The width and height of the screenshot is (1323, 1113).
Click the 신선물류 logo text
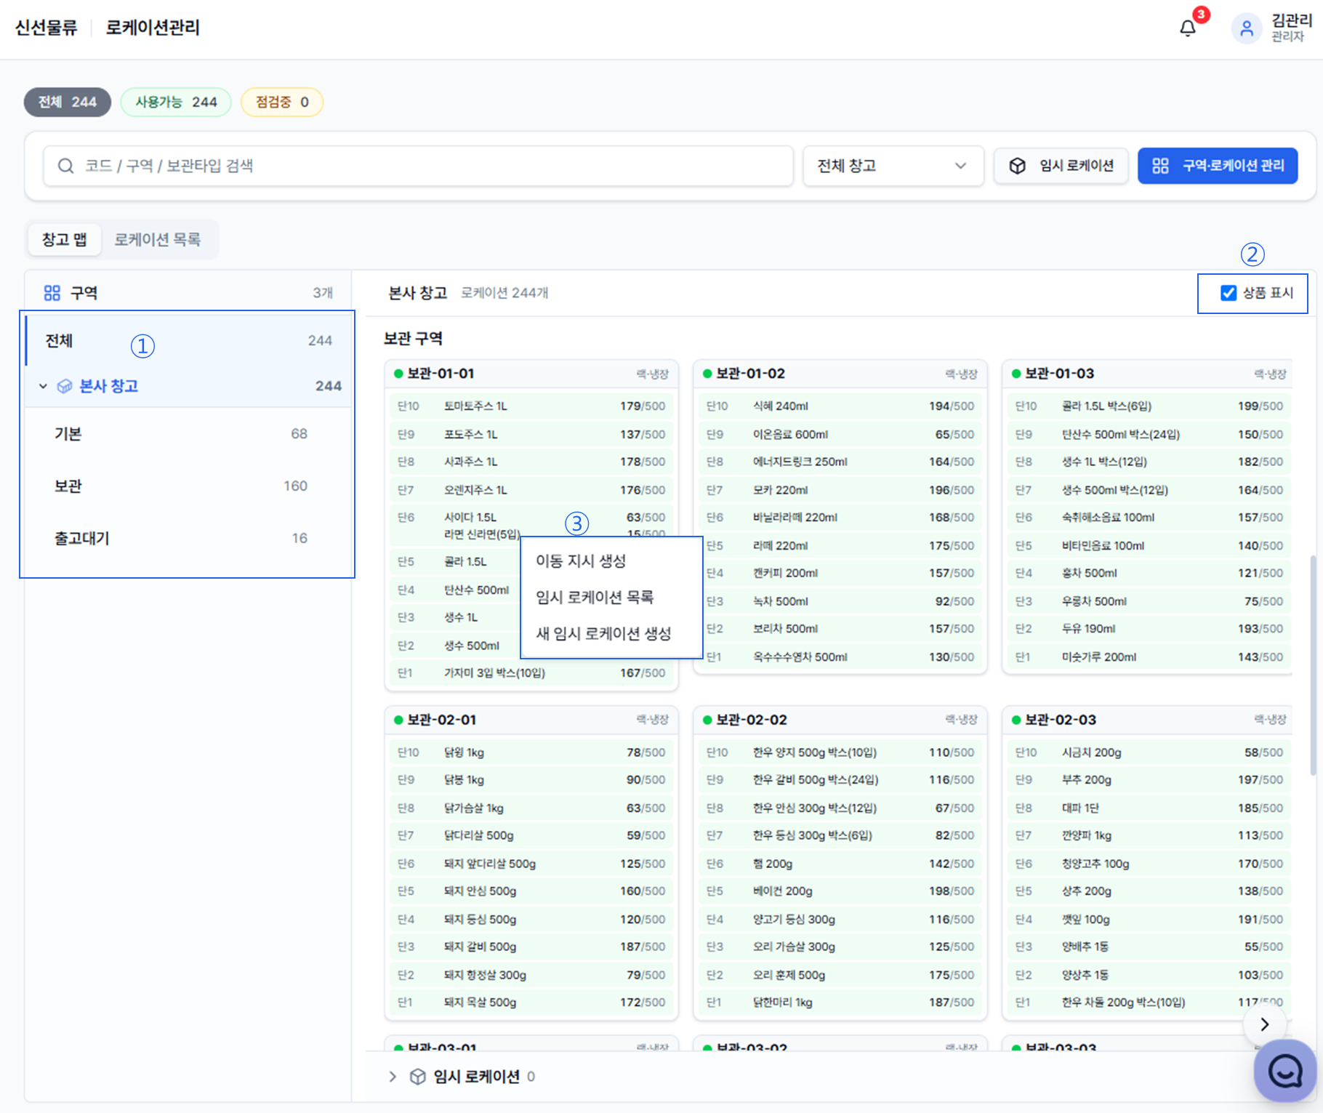[46, 28]
